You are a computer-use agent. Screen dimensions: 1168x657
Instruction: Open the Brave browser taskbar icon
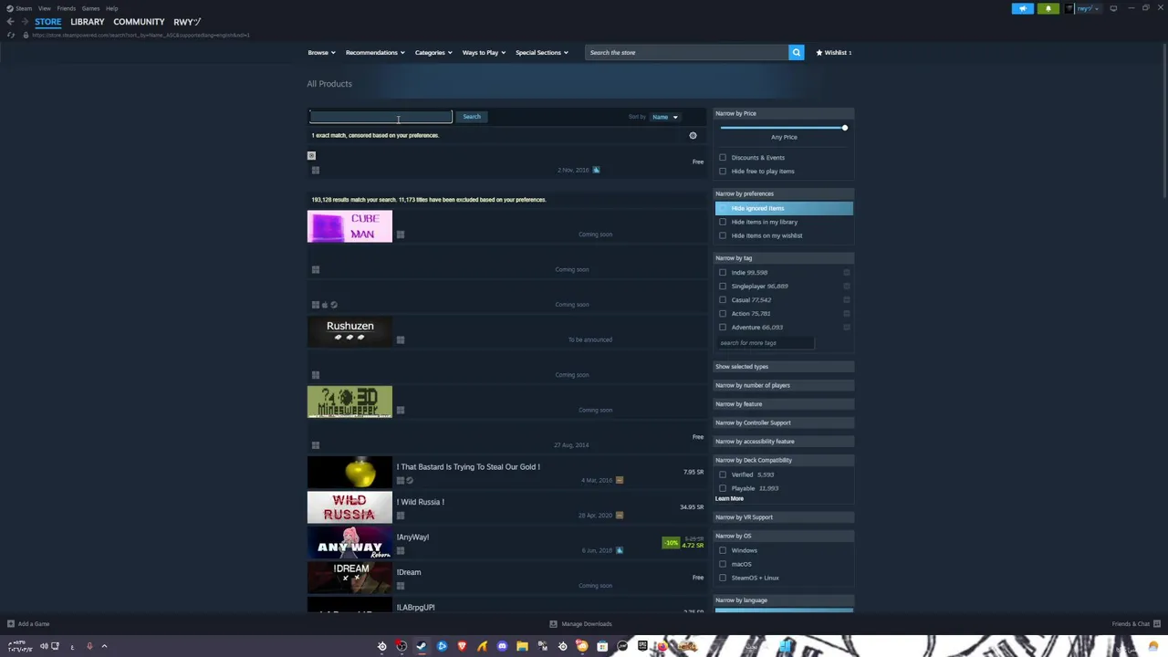(x=462, y=646)
